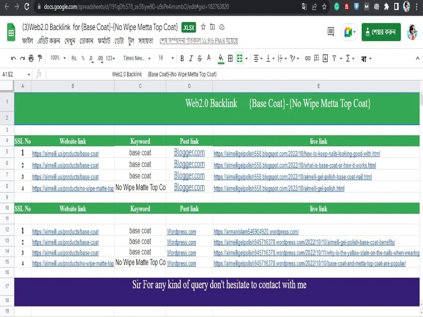
Task: Open the base-coat website link in row 6
Action: pyautogui.click(x=65, y=165)
